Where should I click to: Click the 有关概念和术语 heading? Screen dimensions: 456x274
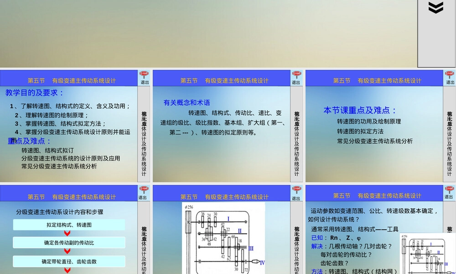pyautogui.click(x=187, y=102)
